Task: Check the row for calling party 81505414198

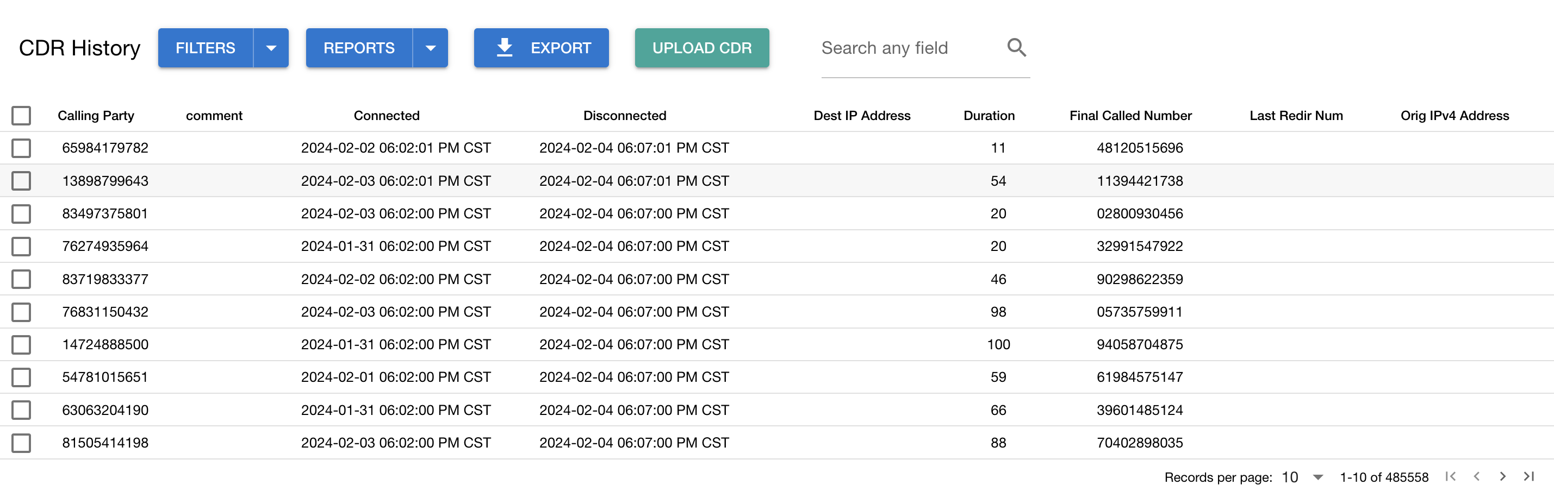Action: click(21, 442)
